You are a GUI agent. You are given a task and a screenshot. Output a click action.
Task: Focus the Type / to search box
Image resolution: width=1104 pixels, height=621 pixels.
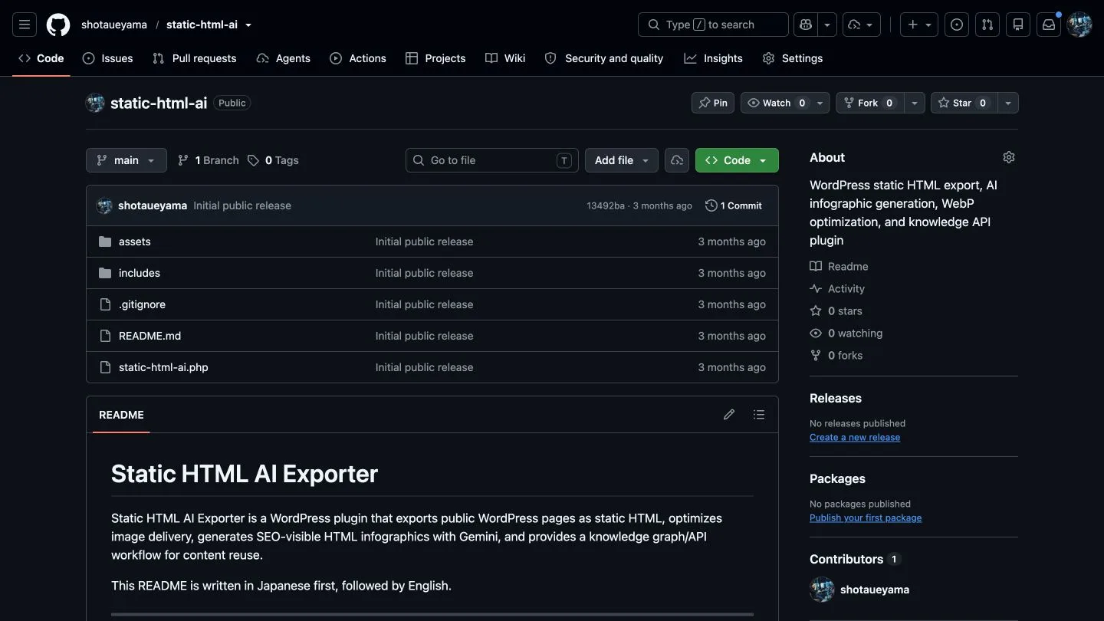pos(713,25)
